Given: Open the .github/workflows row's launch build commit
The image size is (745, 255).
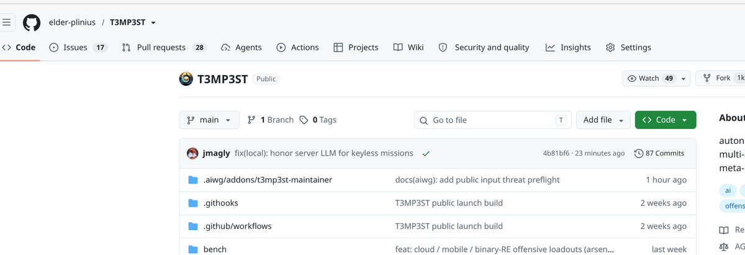Looking at the screenshot, I should pyautogui.click(x=449, y=226).
